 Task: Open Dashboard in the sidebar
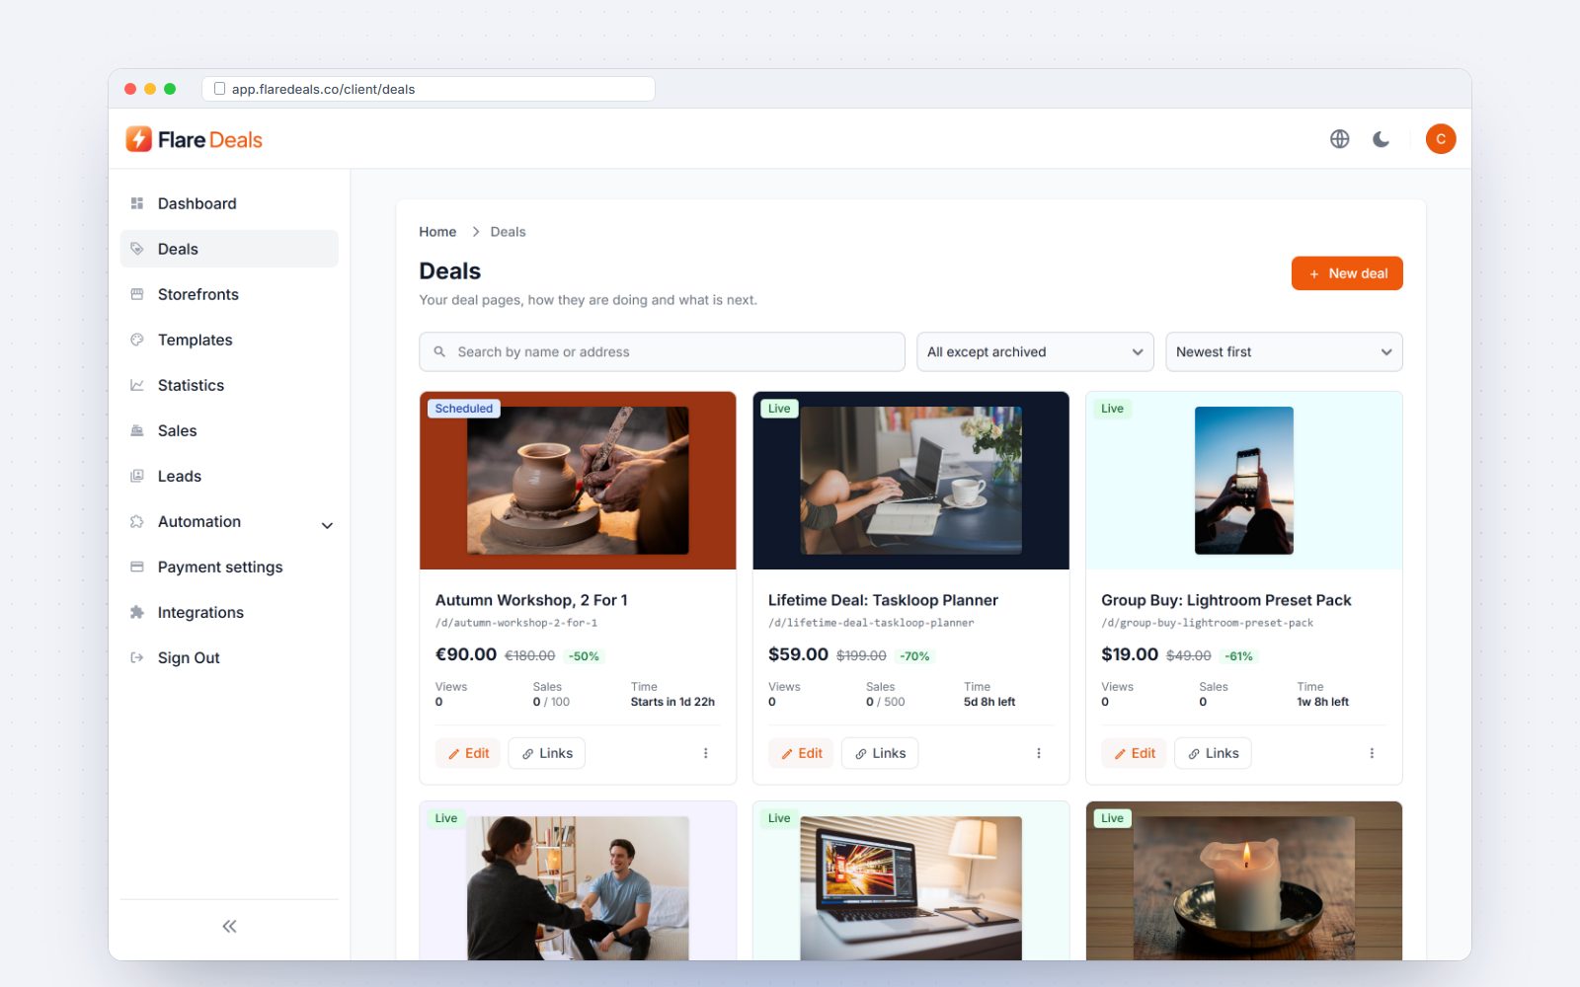pyautogui.click(x=229, y=203)
